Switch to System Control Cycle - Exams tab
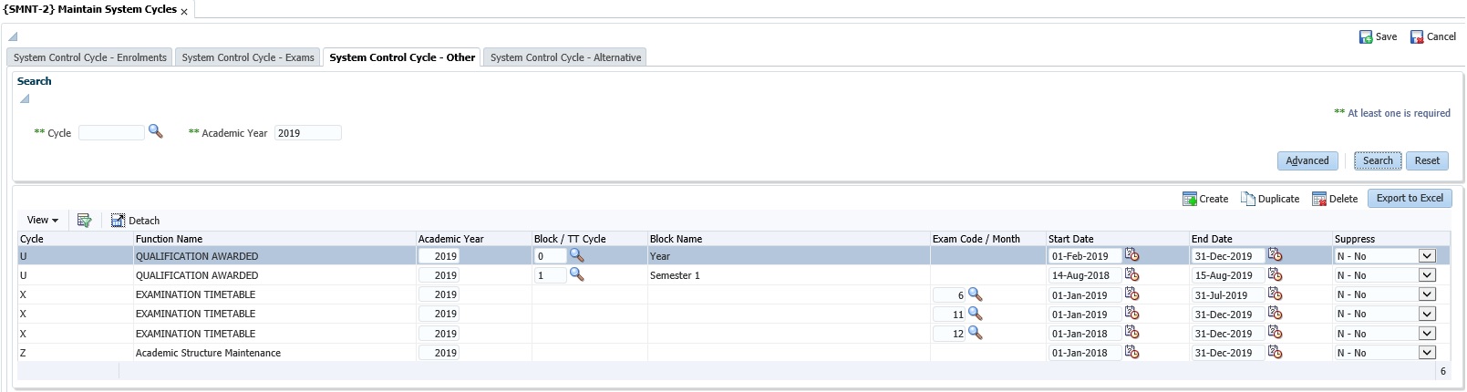The width and height of the screenshot is (1467, 392). [x=248, y=57]
